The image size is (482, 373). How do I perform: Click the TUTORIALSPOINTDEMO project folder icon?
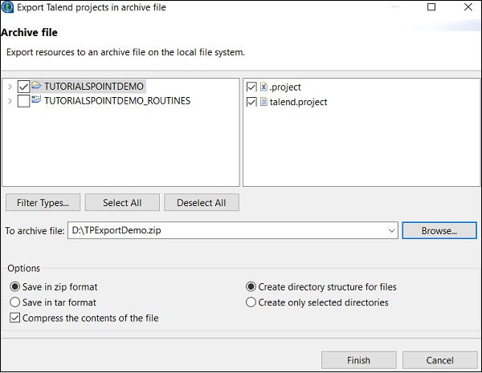pyautogui.click(x=37, y=86)
